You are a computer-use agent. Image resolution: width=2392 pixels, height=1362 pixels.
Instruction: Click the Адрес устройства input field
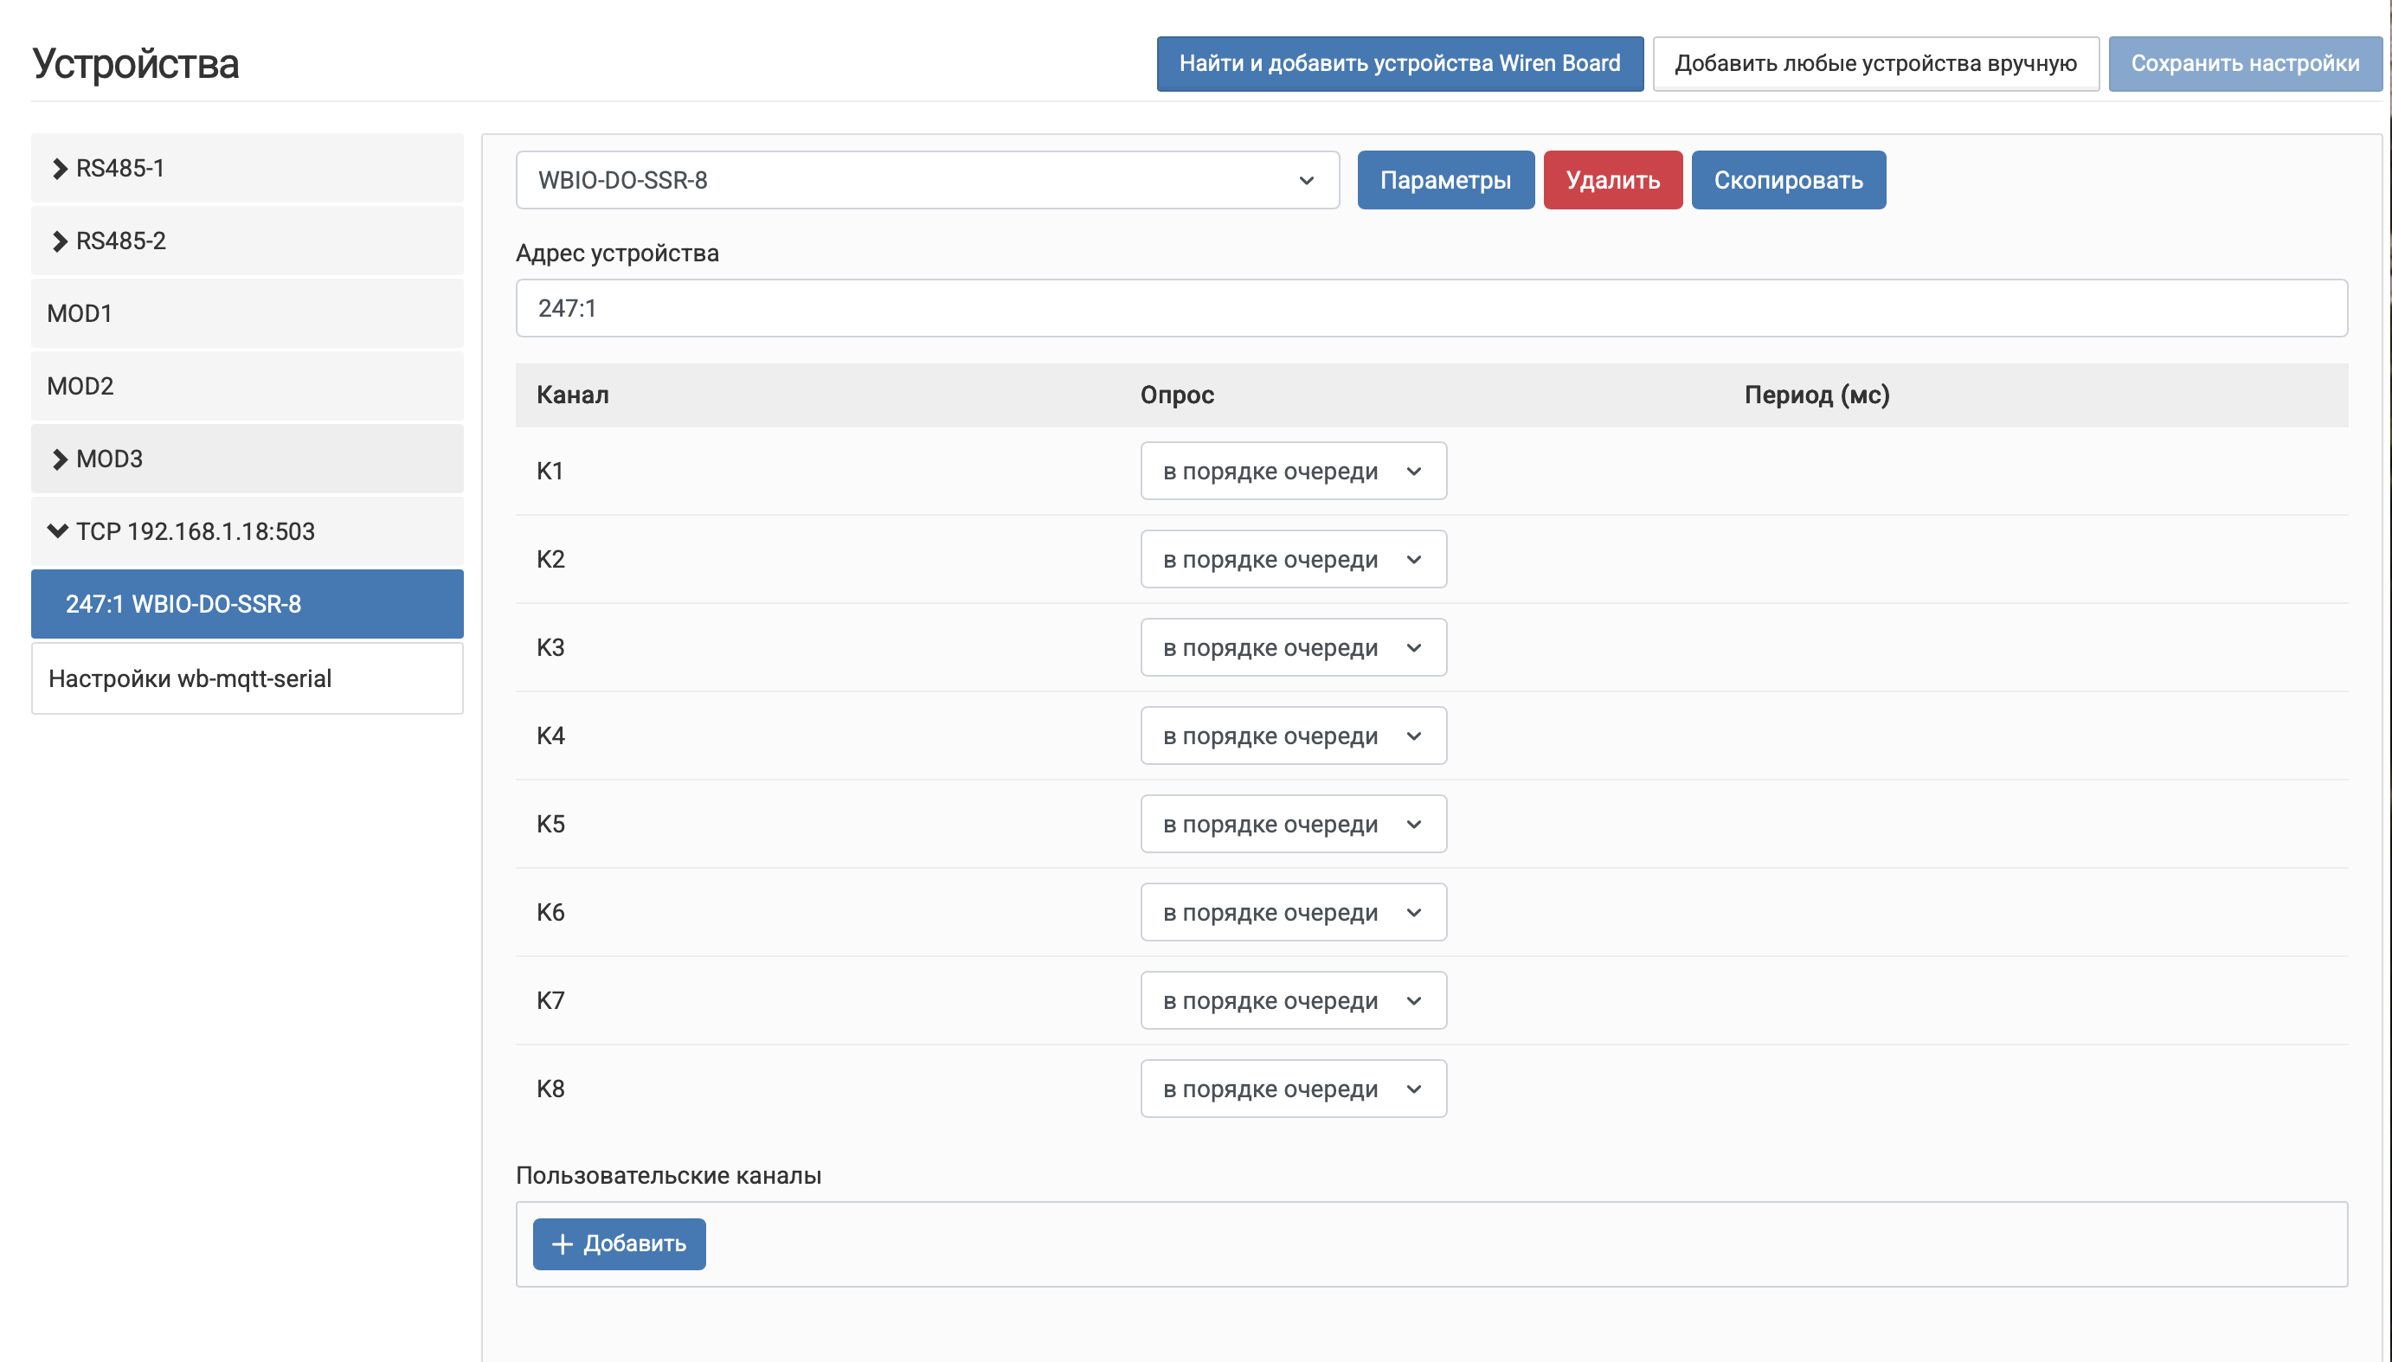(x=1431, y=309)
